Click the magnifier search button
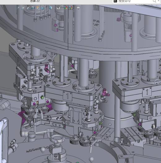Viewport: 161px width, 163px height. pos(154,1)
